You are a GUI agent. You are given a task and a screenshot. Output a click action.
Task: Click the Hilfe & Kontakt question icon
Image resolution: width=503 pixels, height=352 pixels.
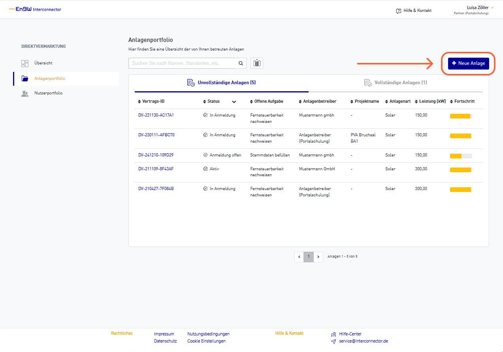pos(399,11)
